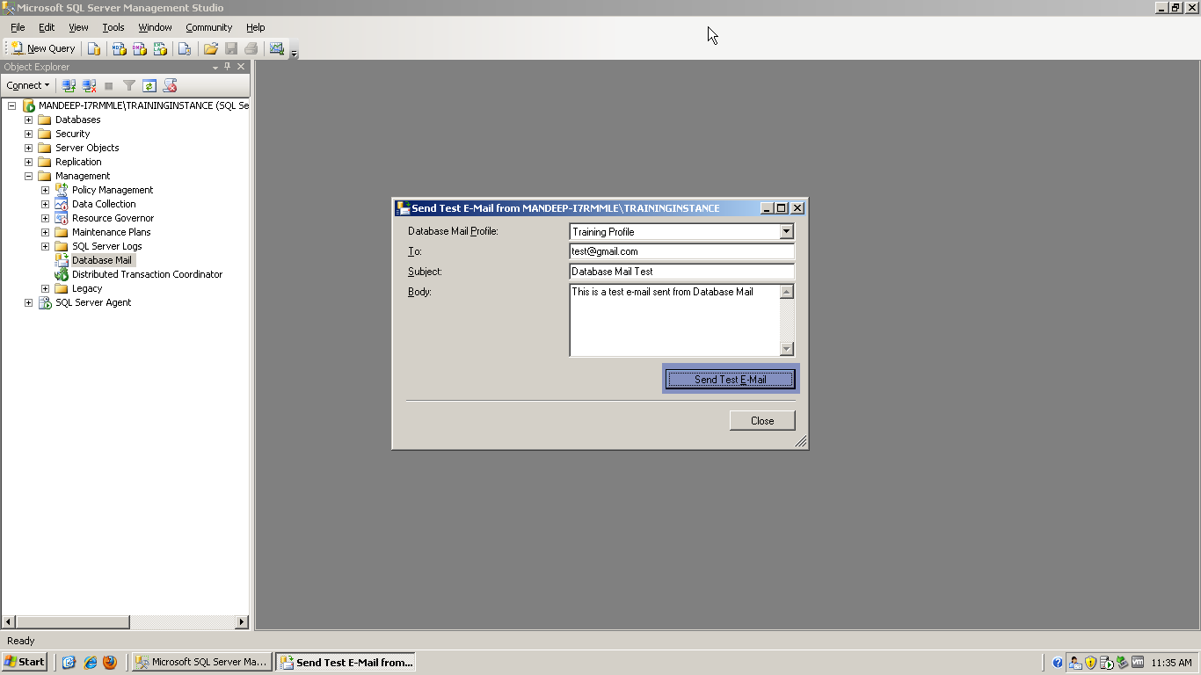Click the Filter funnel icon
The image size is (1201, 675).
click(129, 85)
